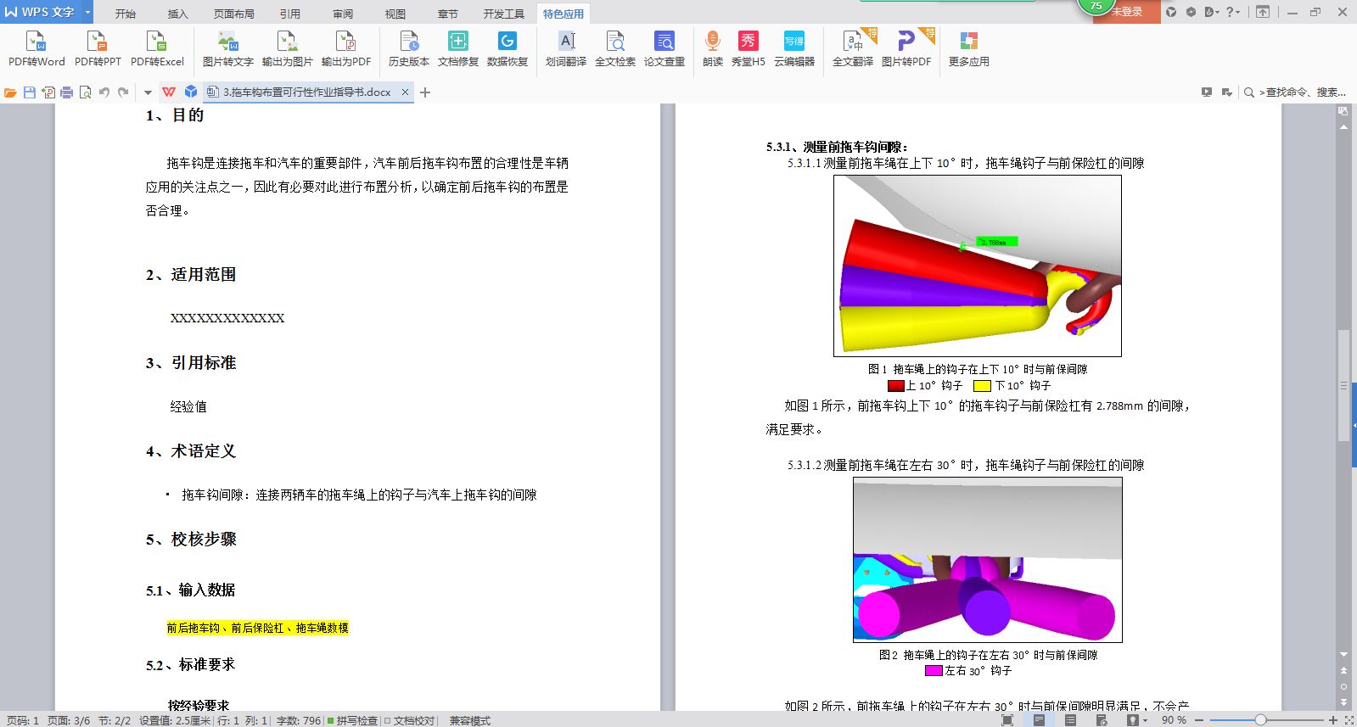Open the 论文查重 plagiarism checker
Screen dimensions: 1357x727
click(x=664, y=48)
